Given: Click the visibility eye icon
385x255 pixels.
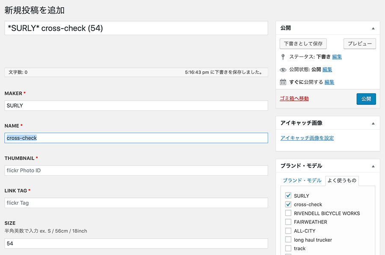Looking at the screenshot, I should pyautogui.click(x=283, y=70).
